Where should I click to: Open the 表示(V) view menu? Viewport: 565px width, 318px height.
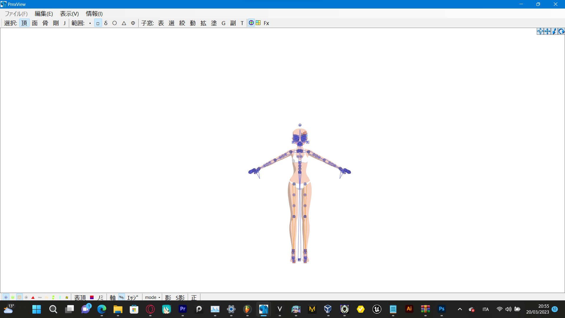click(69, 14)
